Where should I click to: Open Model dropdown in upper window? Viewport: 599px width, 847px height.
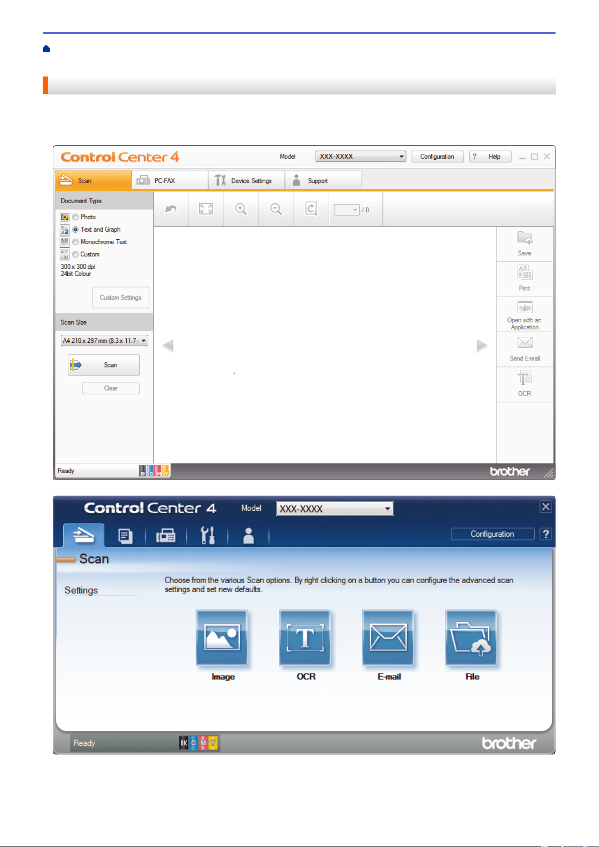point(361,156)
